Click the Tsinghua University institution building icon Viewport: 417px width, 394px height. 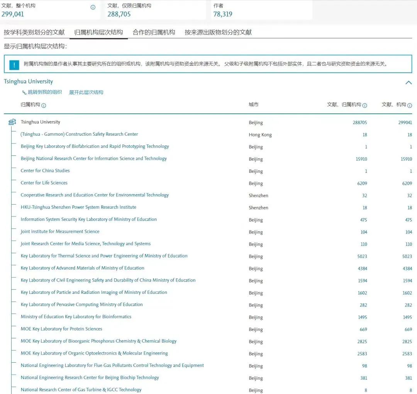[12, 122]
